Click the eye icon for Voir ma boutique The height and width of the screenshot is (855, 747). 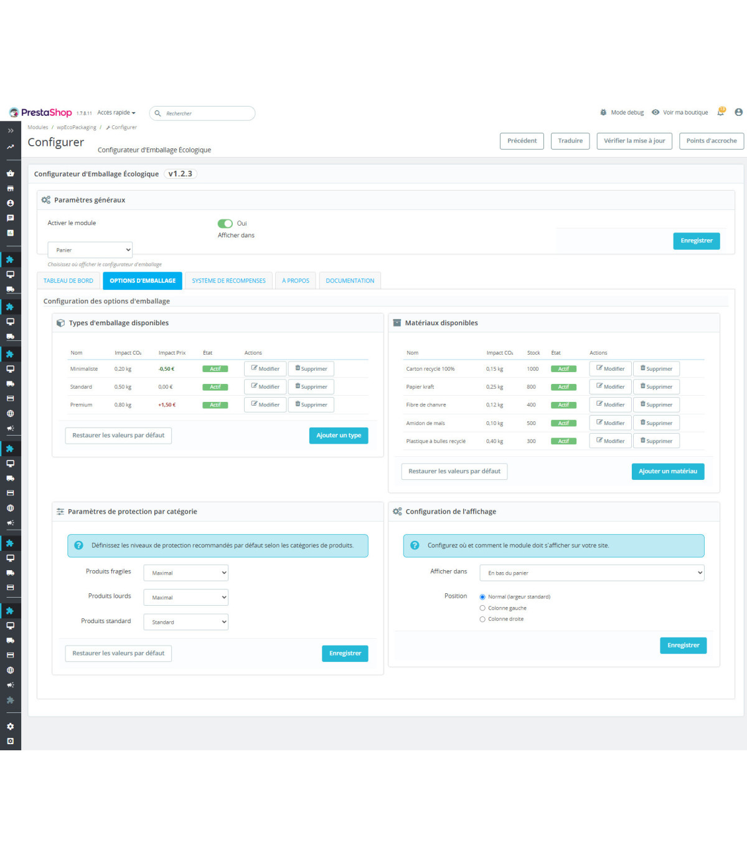[655, 113]
